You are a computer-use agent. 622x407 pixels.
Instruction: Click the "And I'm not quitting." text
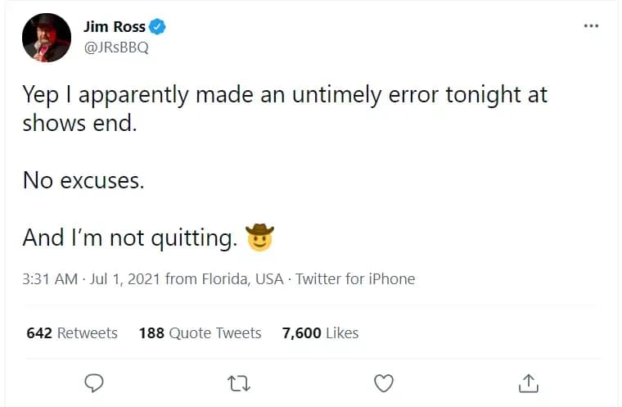(x=129, y=237)
